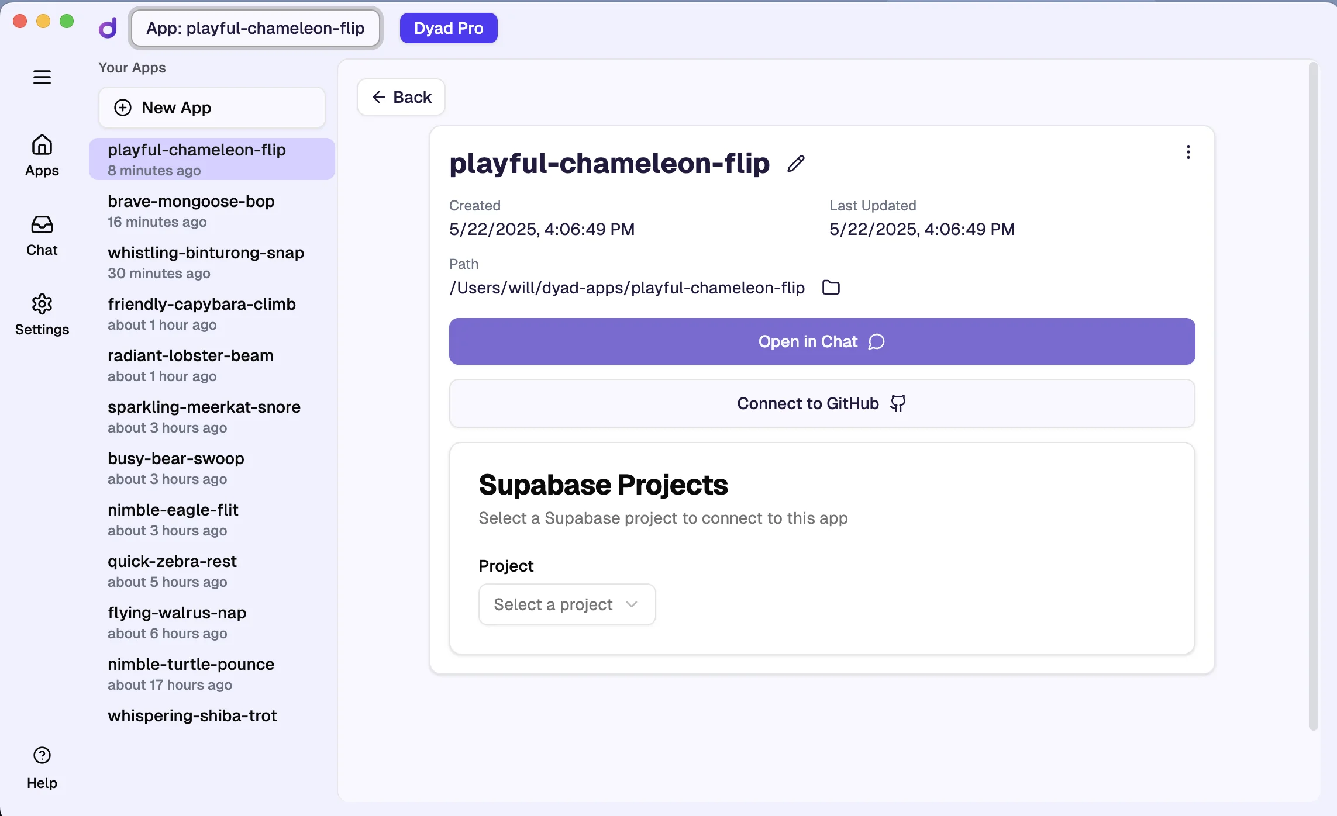Open the friendly-capybara-climb app

[x=202, y=313]
